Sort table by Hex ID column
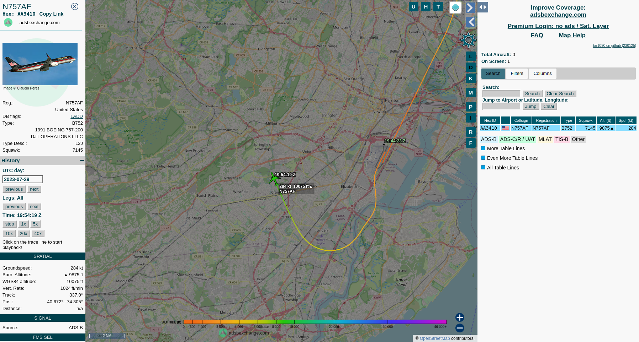This screenshot has width=639, height=342. point(490,120)
